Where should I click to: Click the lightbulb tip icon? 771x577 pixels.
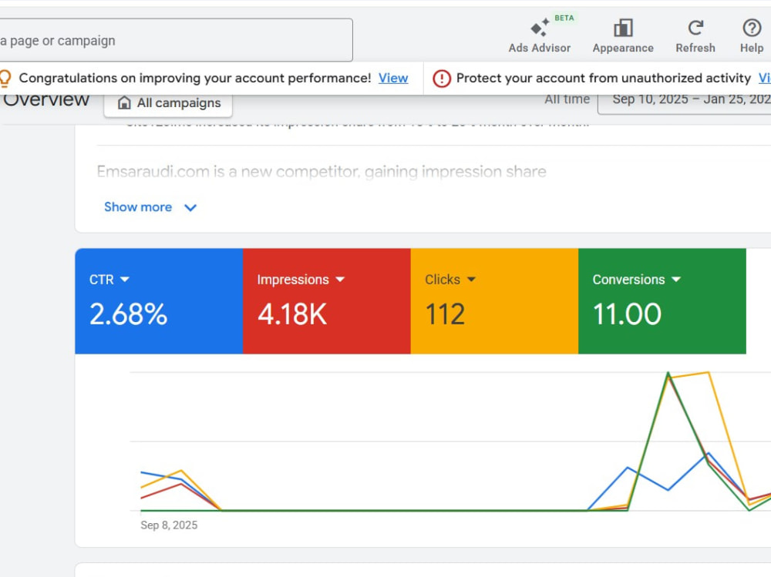[x=5, y=78]
